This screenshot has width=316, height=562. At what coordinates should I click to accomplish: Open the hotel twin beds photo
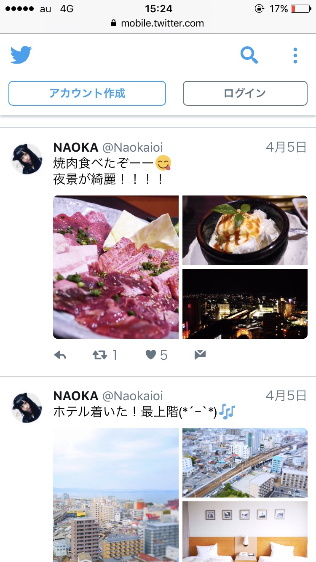point(245,532)
